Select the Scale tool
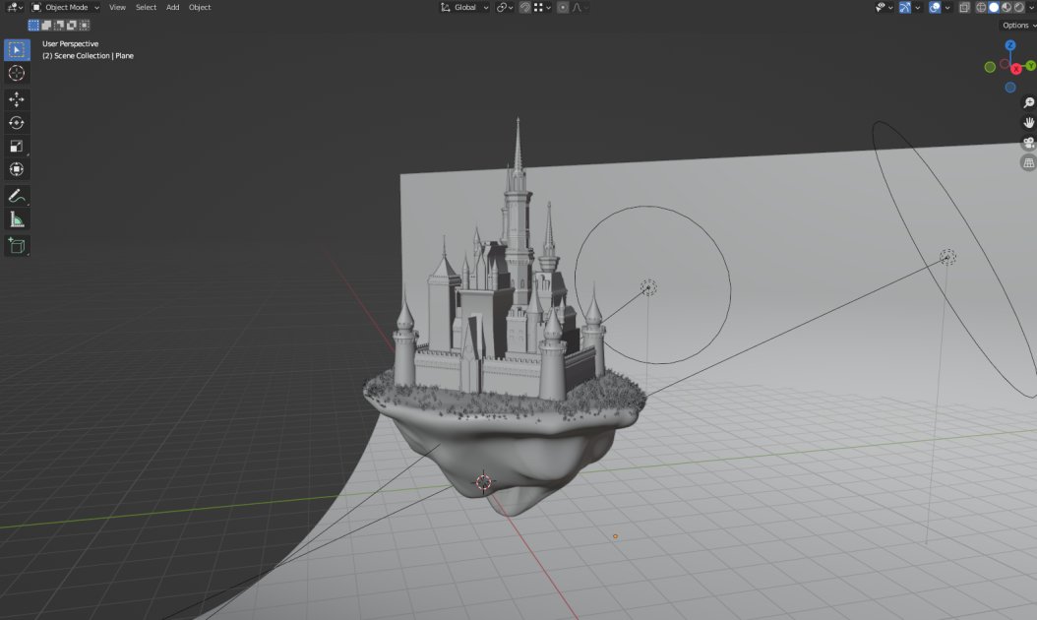The height and width of the screenshot is (620, 1037). click(x=17, y=146)
